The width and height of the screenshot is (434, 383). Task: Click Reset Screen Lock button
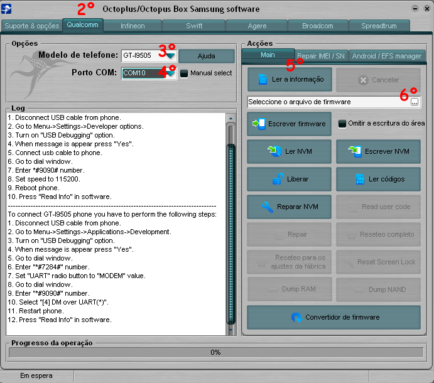[x=378, y=262]
